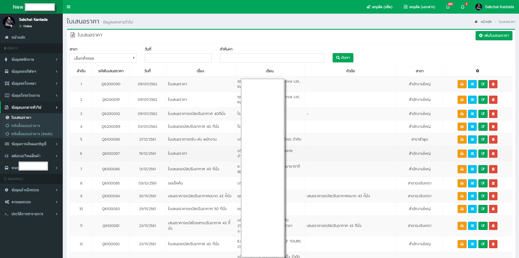Expand ข้อมูลอ้างอิงระบบ sidebar menu
Image resolution: width=519 pixels, height=258 pixels.
pyautogui.click(x=31, y=190)
